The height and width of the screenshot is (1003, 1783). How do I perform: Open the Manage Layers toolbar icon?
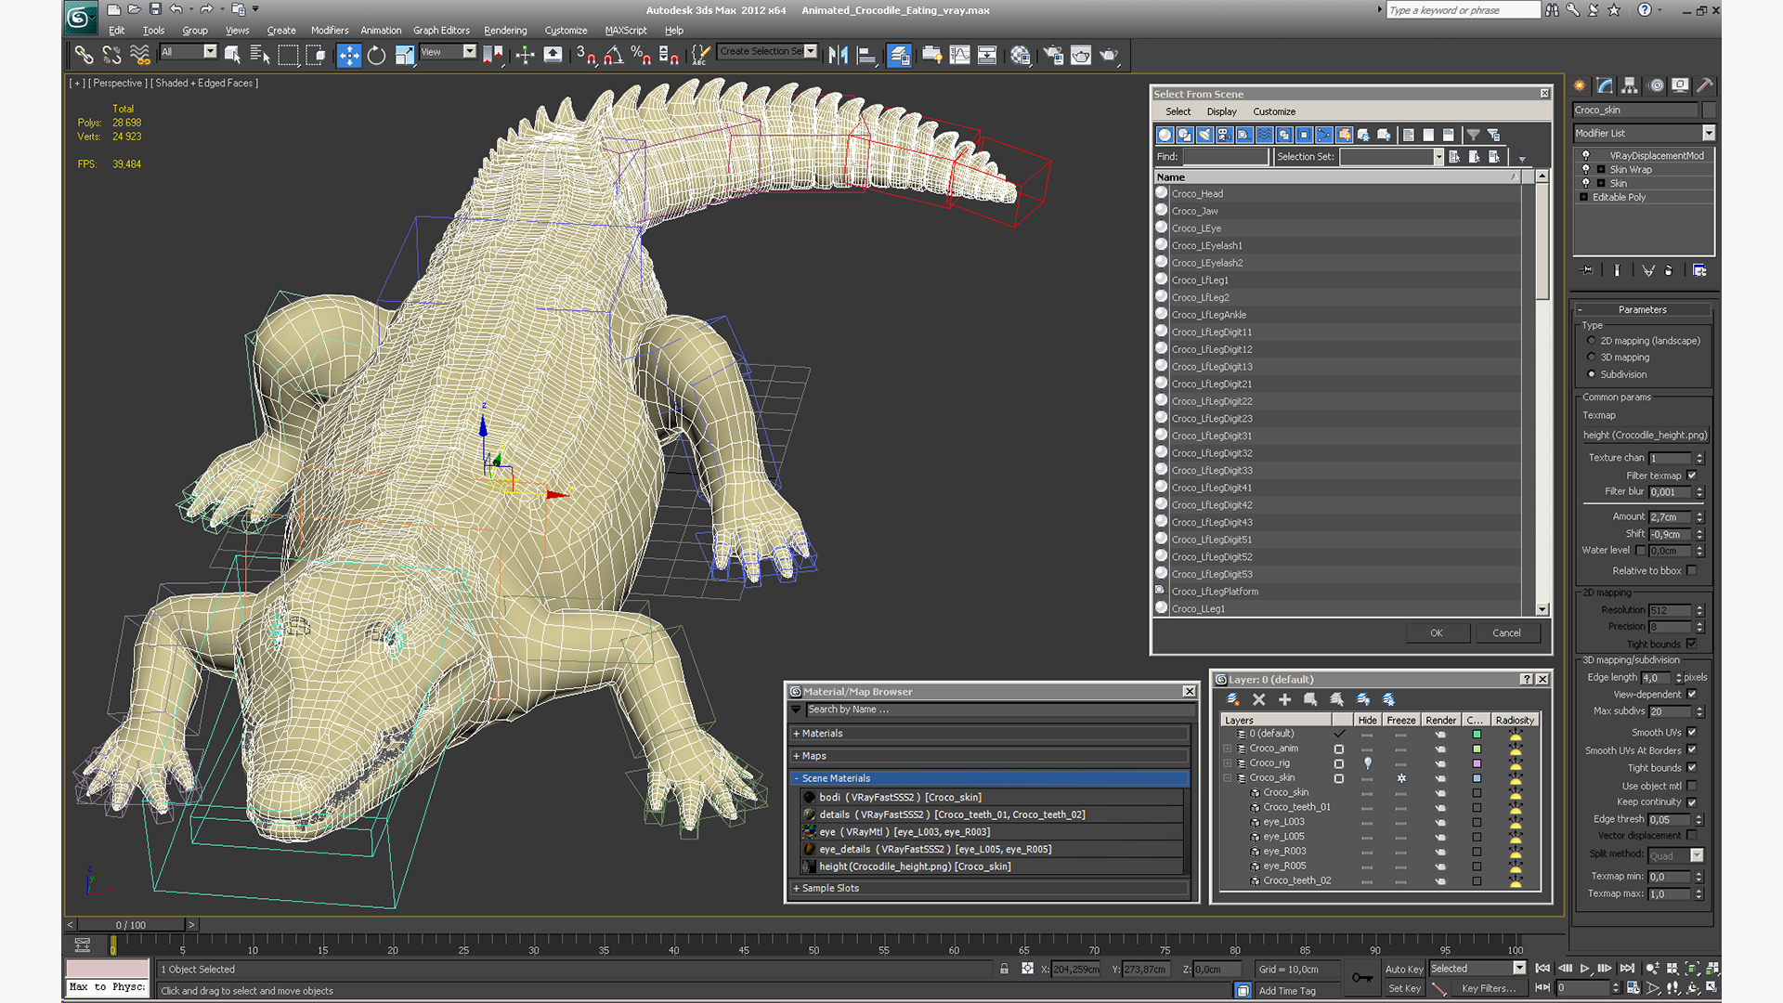tap(899, 55)
